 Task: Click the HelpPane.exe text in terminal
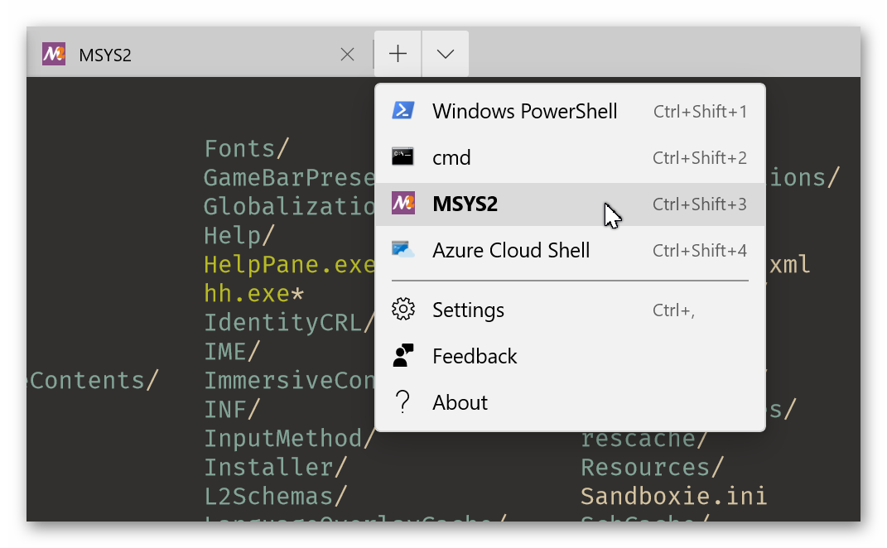tap(289, 265)
